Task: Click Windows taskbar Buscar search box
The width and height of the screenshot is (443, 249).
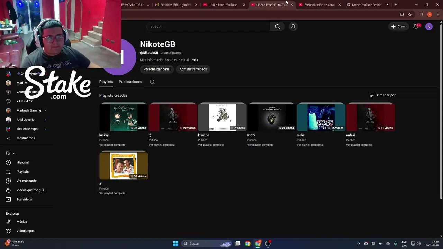Action: (207, 243)
